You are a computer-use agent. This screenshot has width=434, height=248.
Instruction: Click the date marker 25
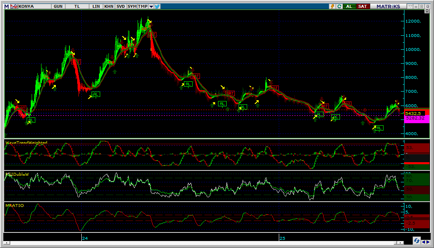coord(282,238)
